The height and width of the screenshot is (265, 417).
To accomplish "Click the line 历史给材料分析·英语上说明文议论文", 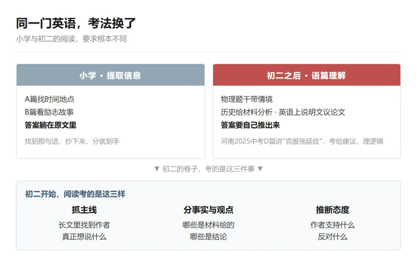I will pyautogui.click(x=283, y=112).
